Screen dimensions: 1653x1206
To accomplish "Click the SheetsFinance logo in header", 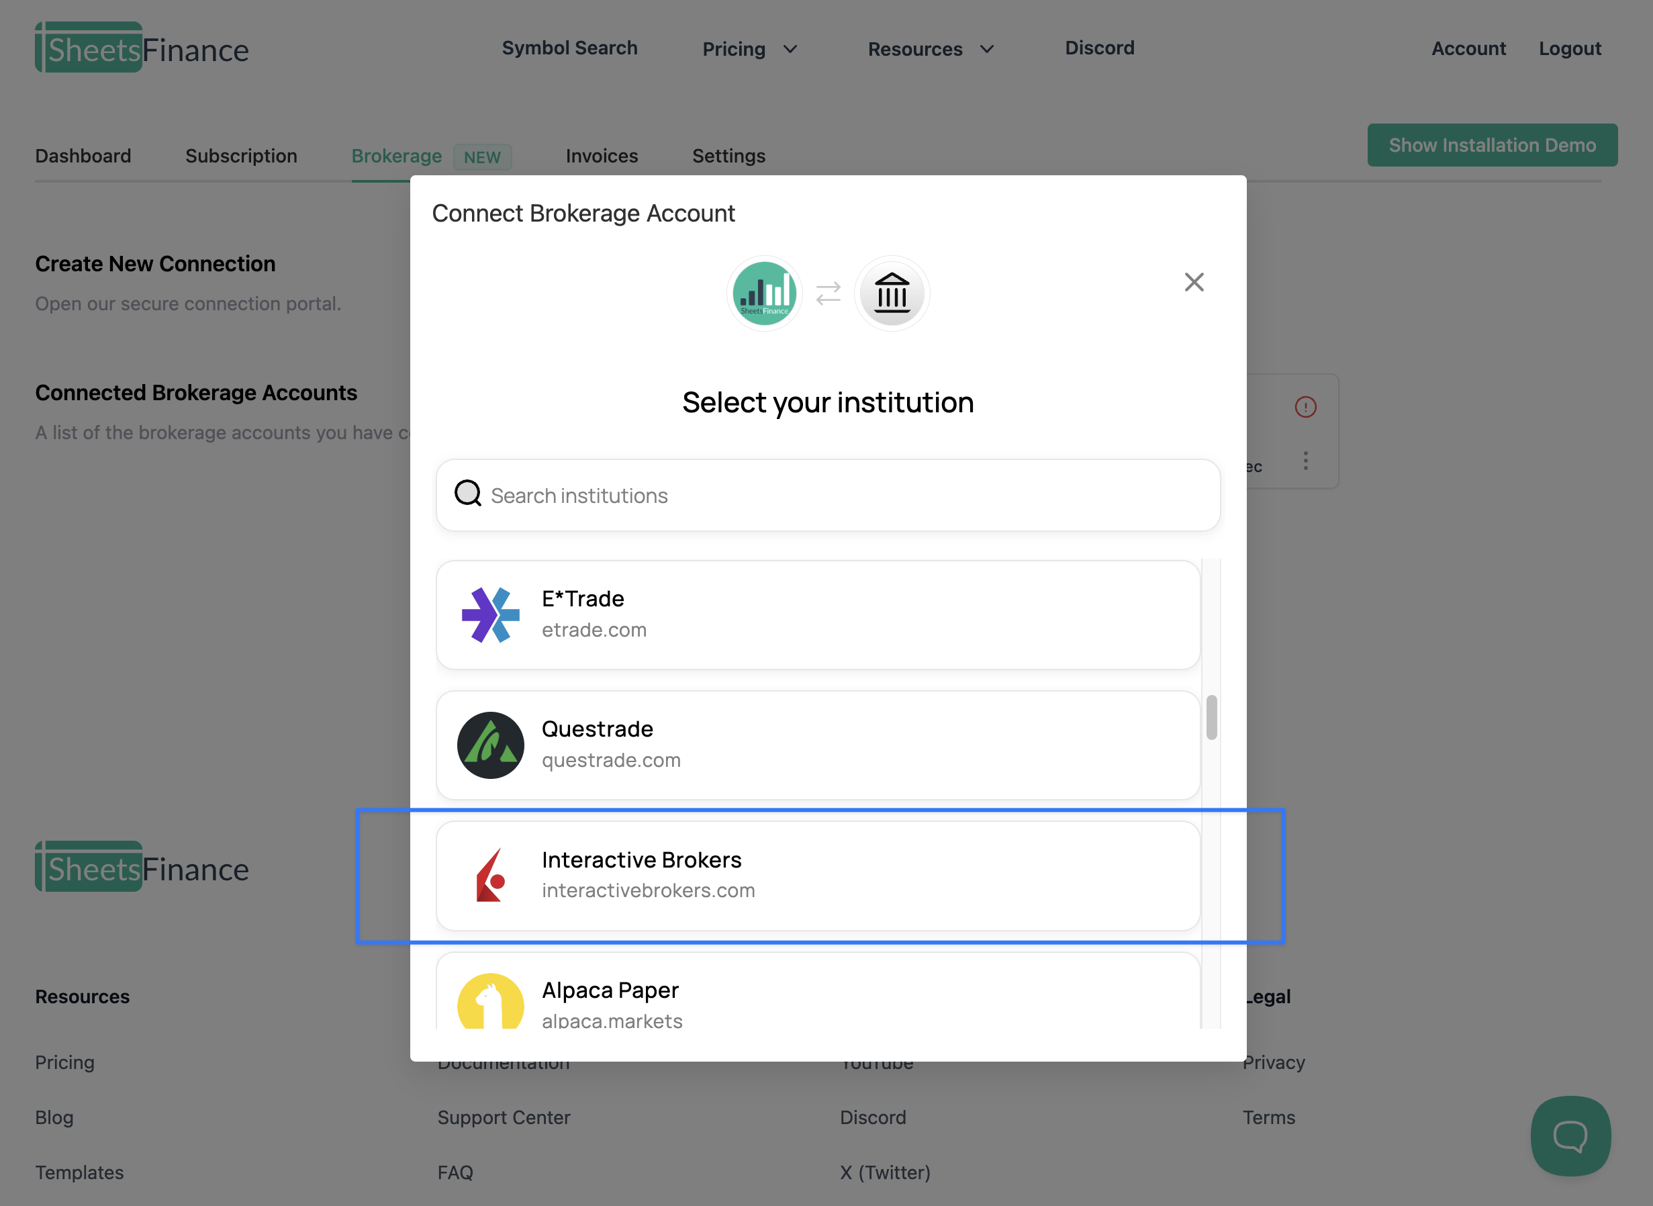I will point(142,48).
